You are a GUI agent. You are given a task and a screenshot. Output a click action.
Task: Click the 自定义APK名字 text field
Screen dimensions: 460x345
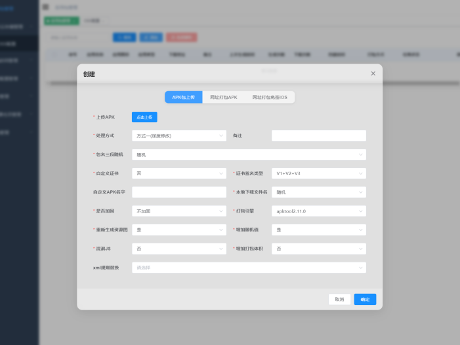(x=178, y=192)
